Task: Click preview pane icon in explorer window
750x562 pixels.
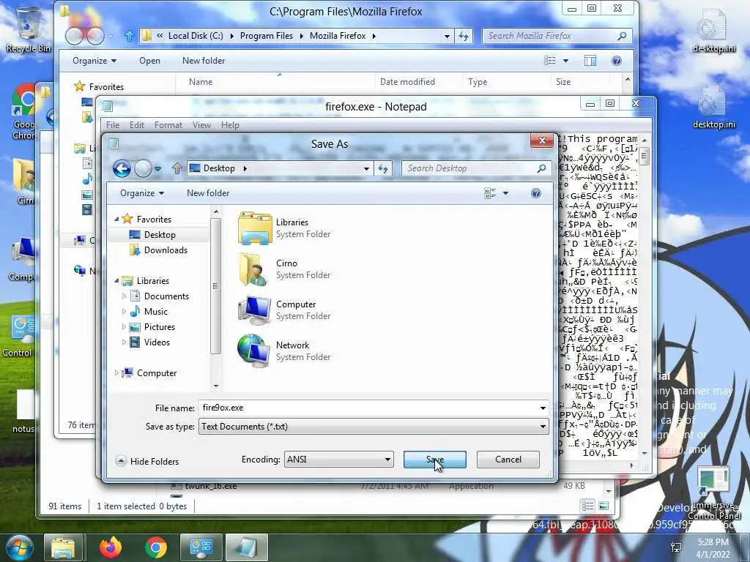Action: 590,61
